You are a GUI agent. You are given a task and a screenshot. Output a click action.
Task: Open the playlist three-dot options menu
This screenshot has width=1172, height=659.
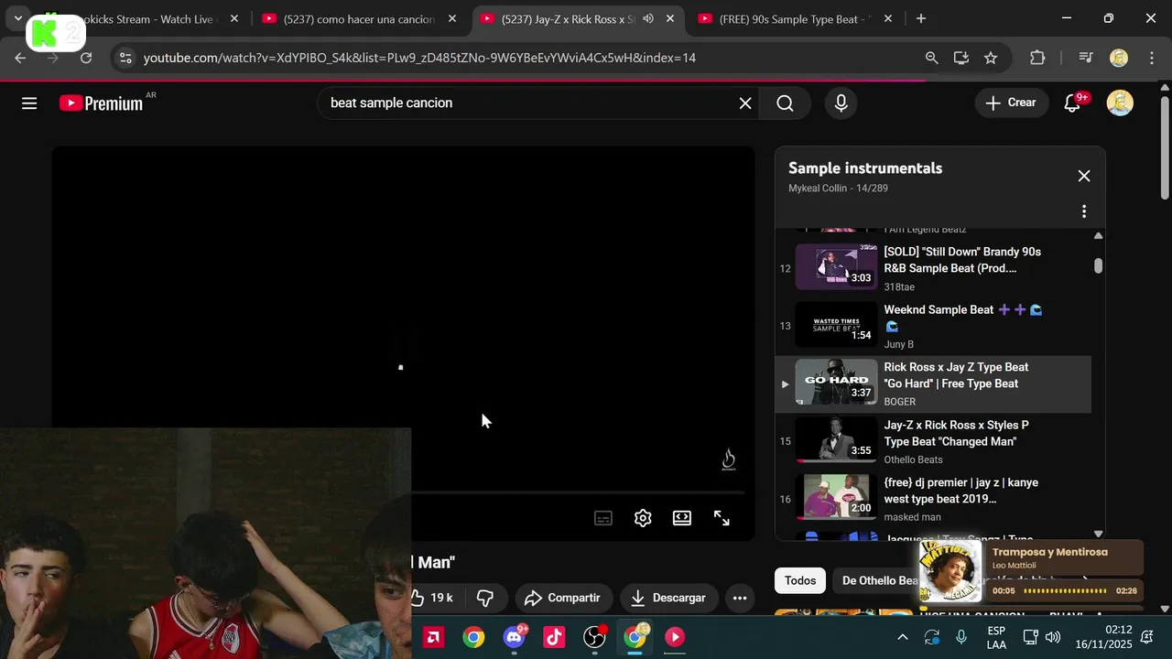click(x=1084, y=211)
